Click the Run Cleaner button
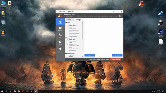166x93 pixels. [117, 55]
